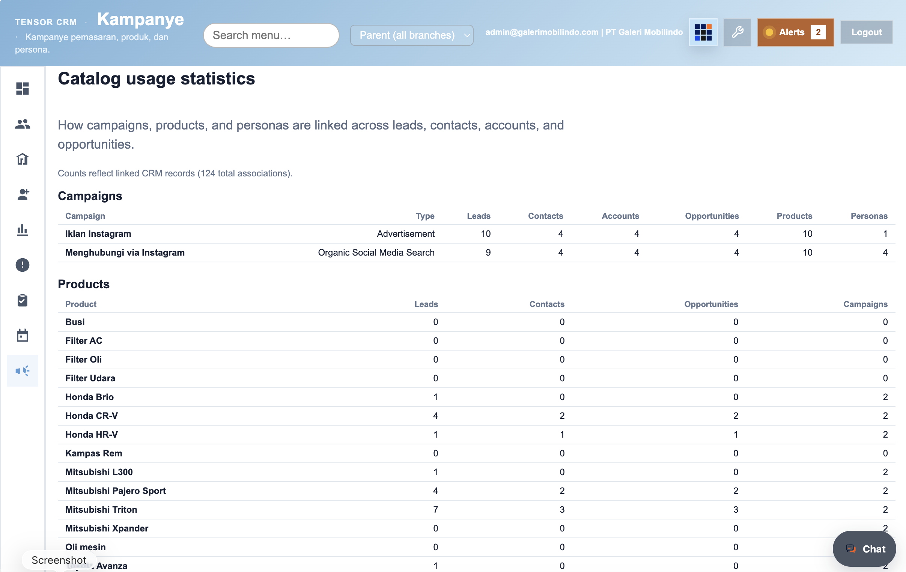Select the Filter AC product row

pyautogui.click(x=476, y=341)
